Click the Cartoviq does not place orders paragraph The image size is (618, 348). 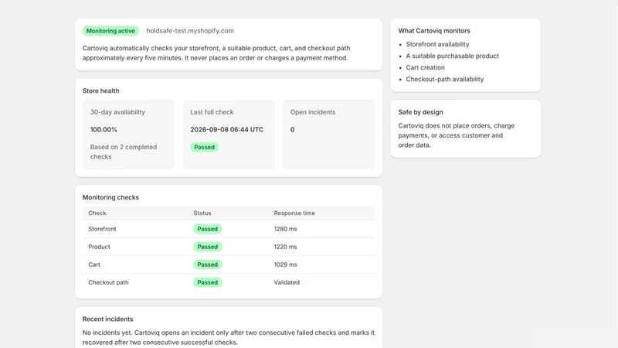(x=456, y=135)
